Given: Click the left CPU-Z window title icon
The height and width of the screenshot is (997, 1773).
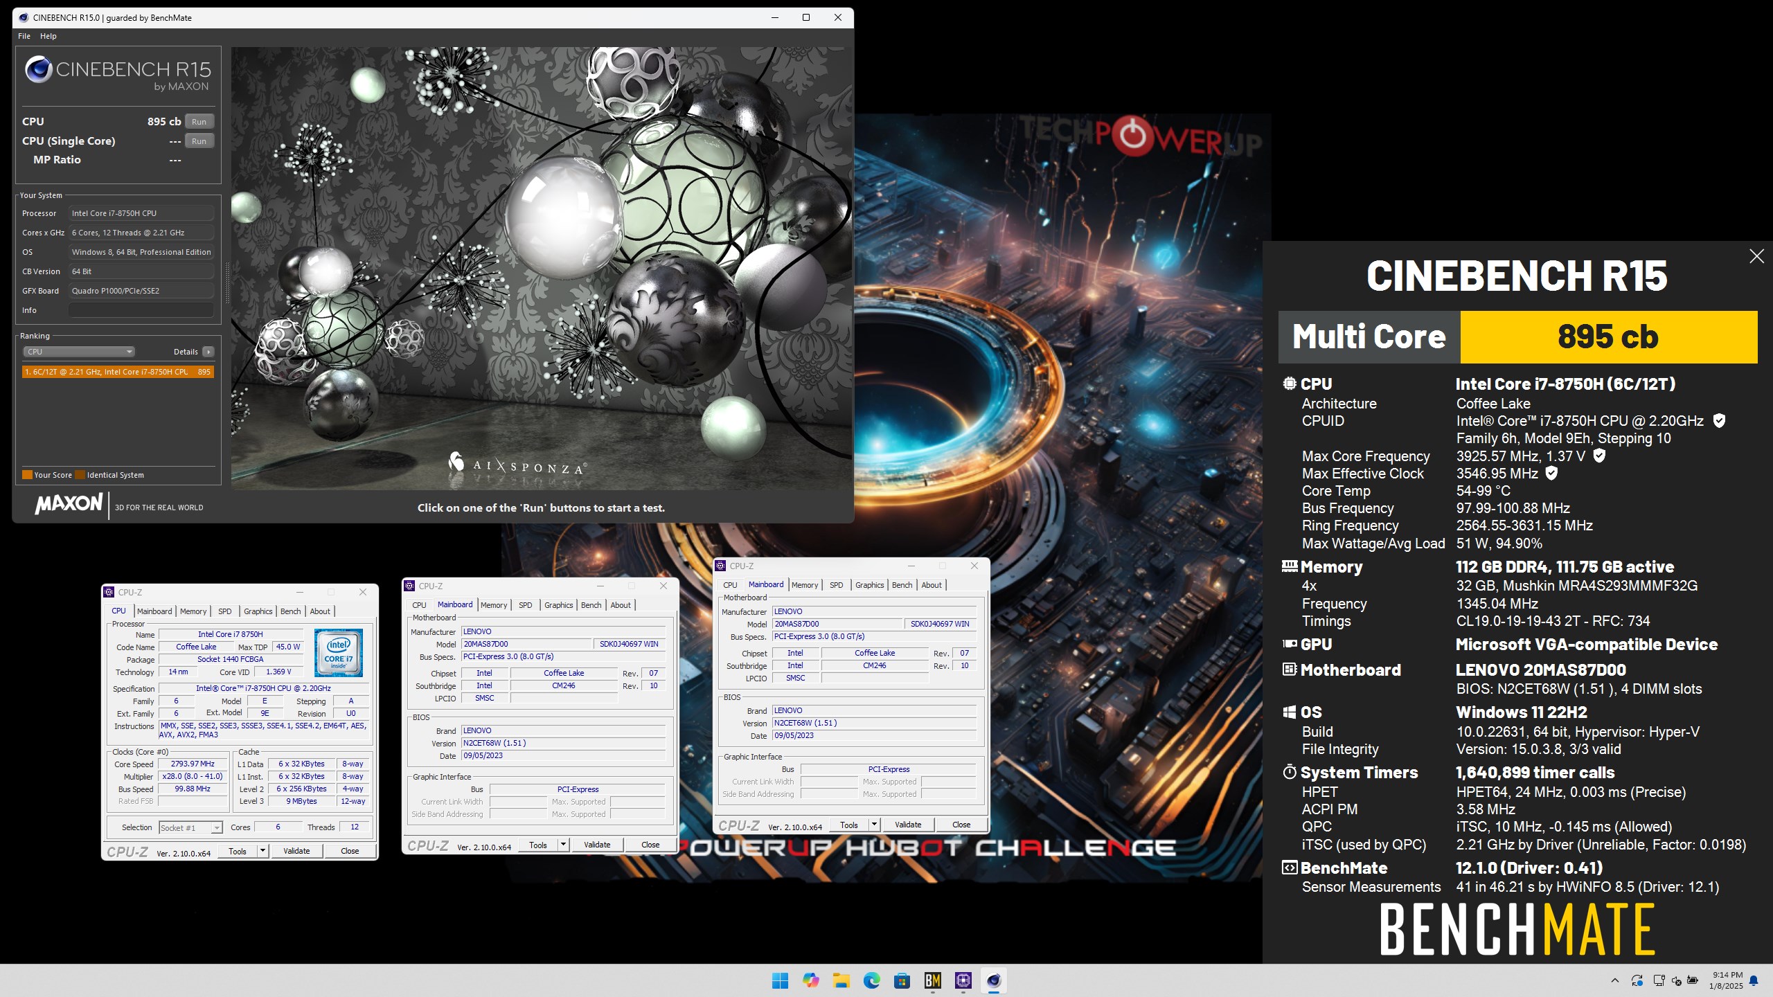Looking at the screenshot, I should click(x=109, y=592).
